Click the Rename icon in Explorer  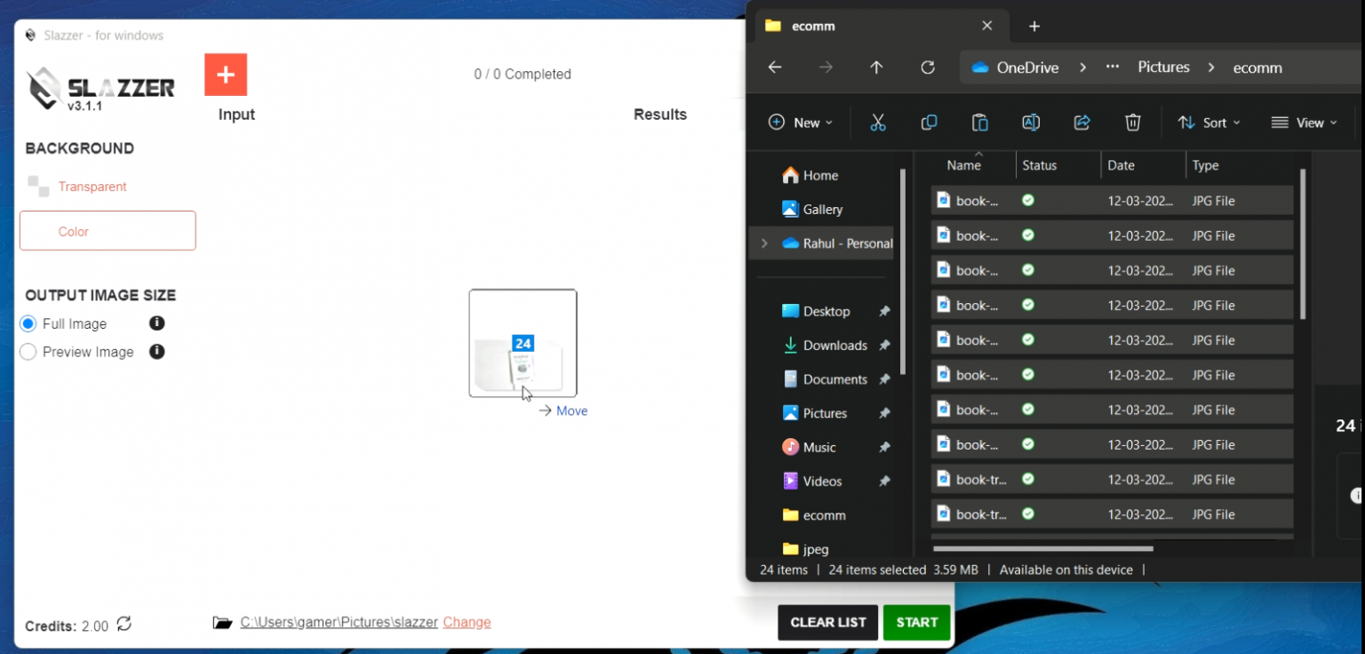pyautogui.click(x=1031, y=122)
